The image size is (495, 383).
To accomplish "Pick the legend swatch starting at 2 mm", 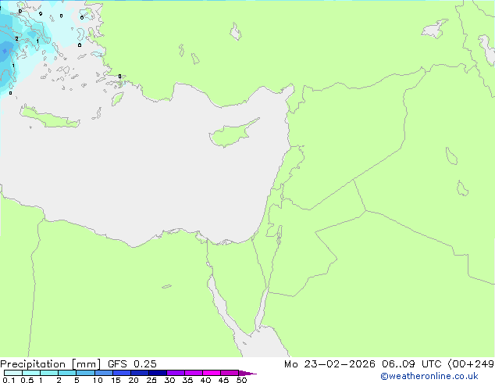I will (67, 373).
